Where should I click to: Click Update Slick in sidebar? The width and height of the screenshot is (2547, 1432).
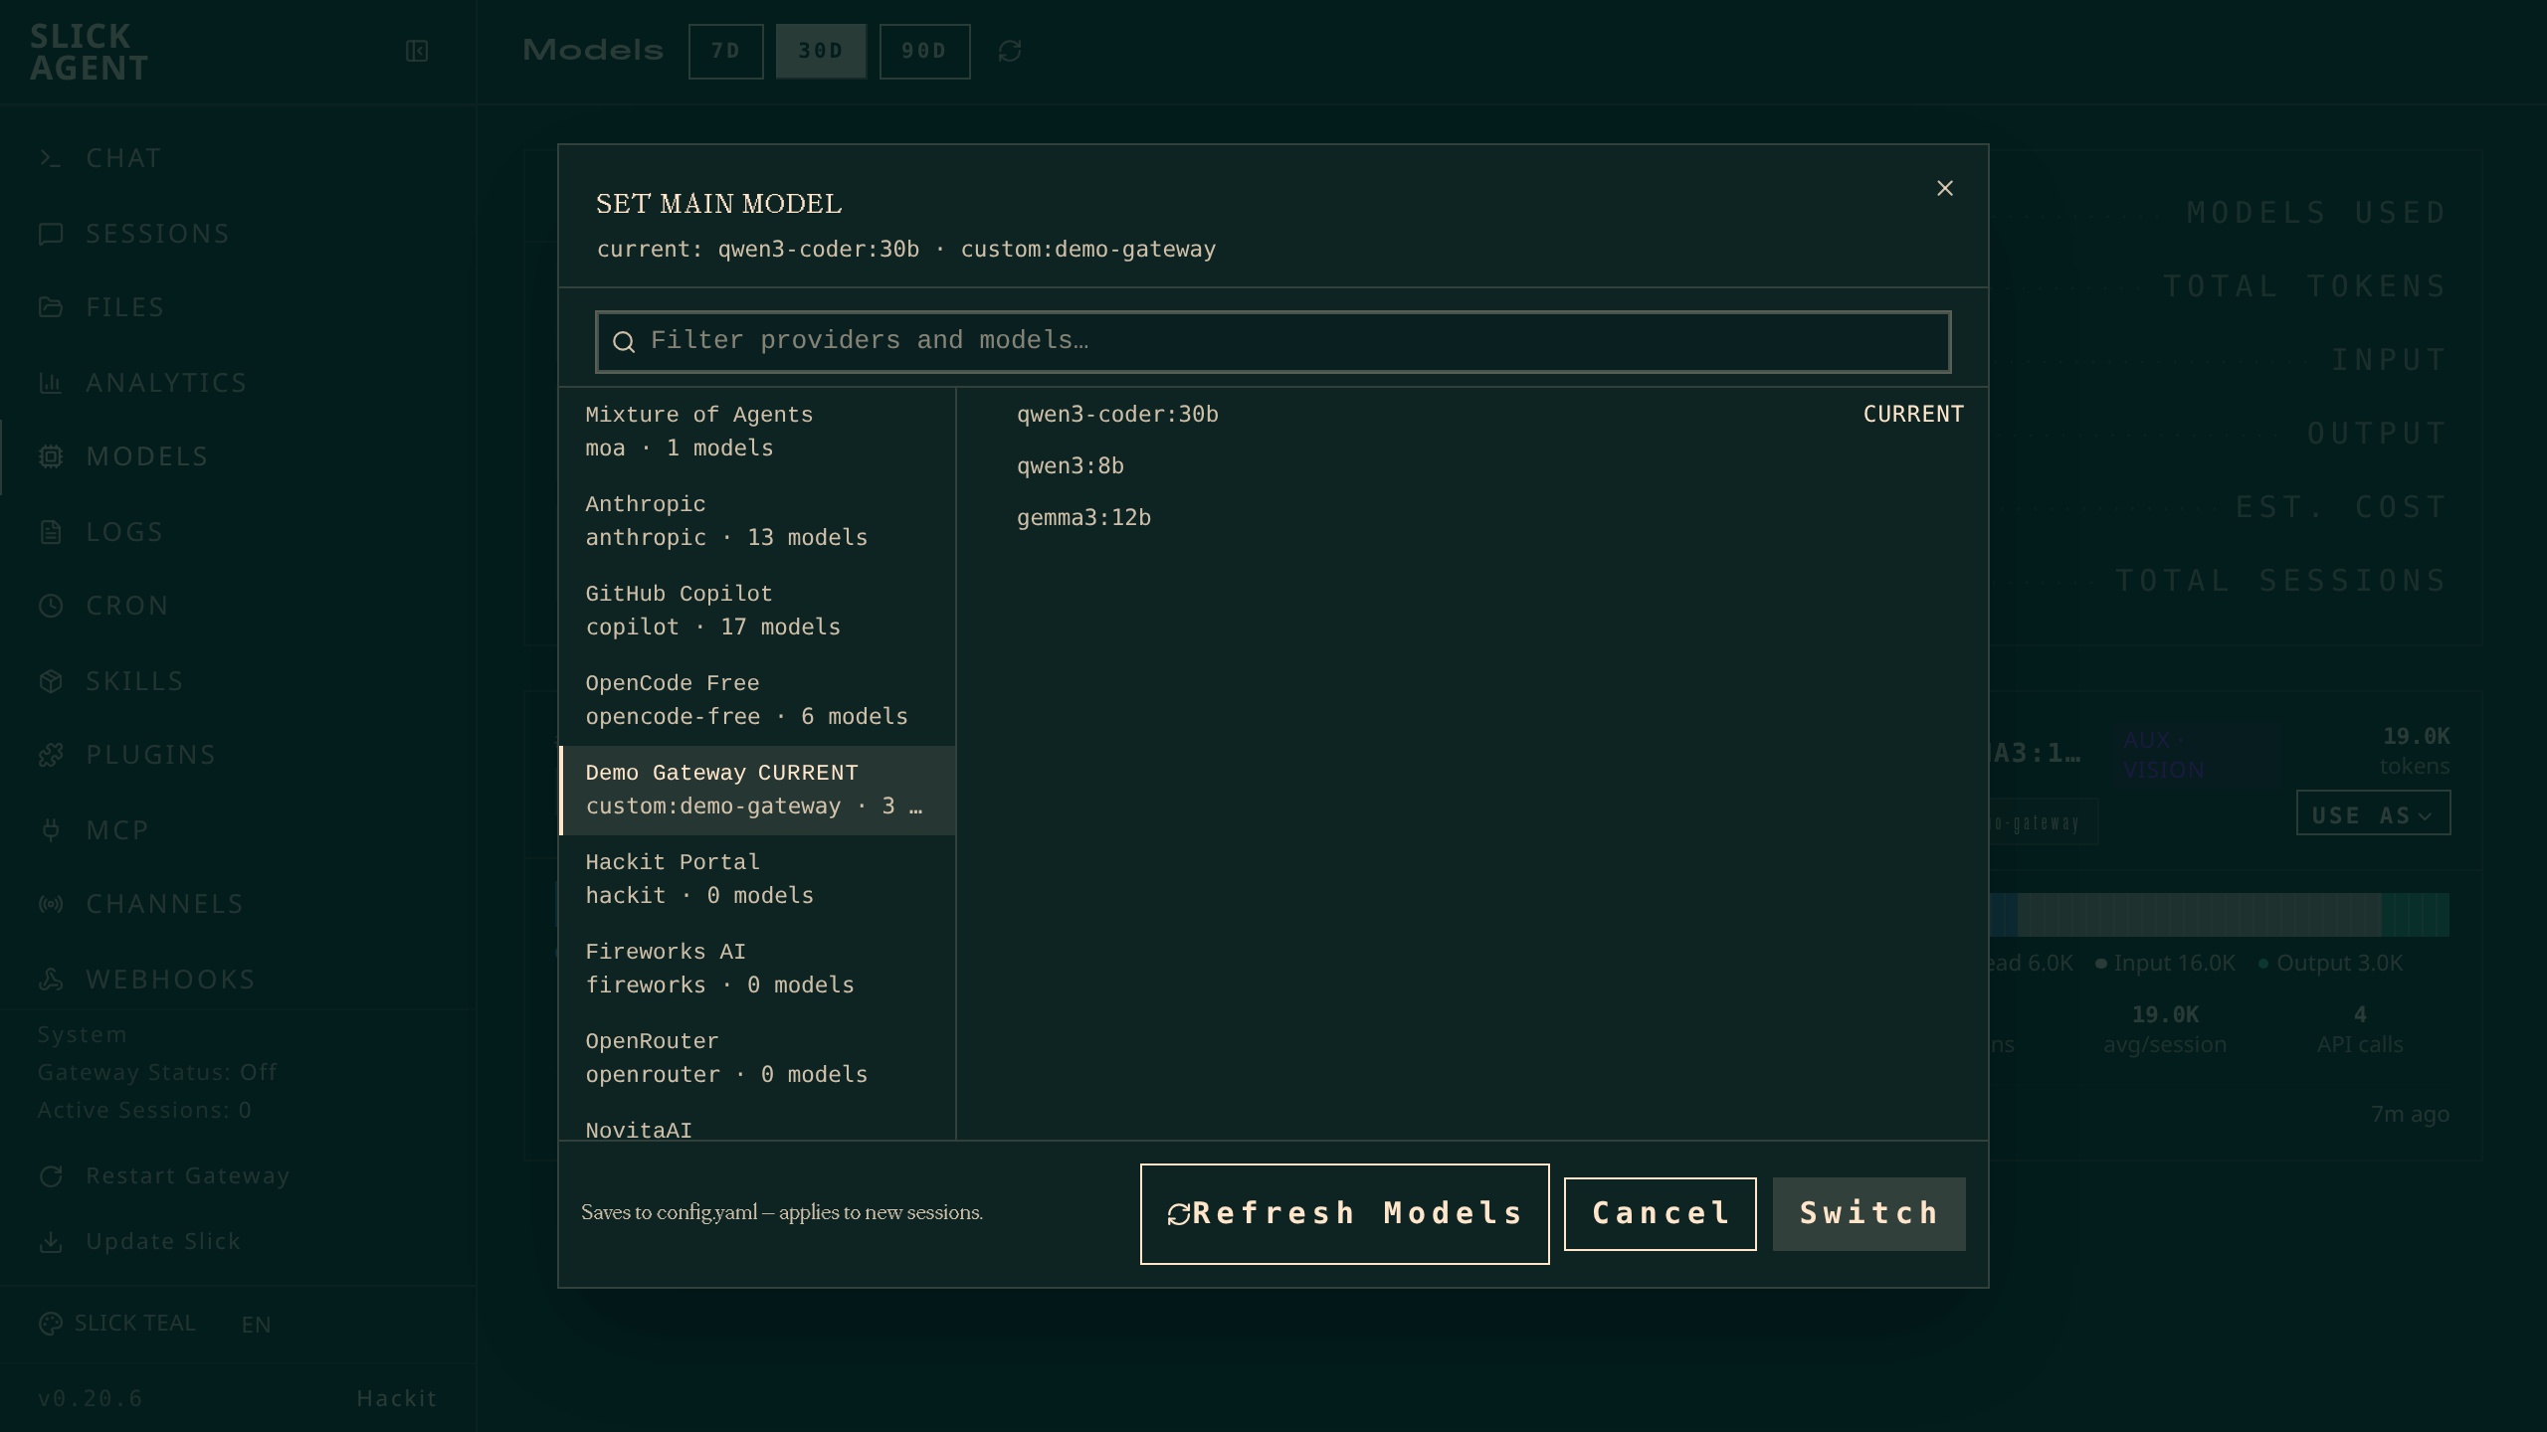237,1241
